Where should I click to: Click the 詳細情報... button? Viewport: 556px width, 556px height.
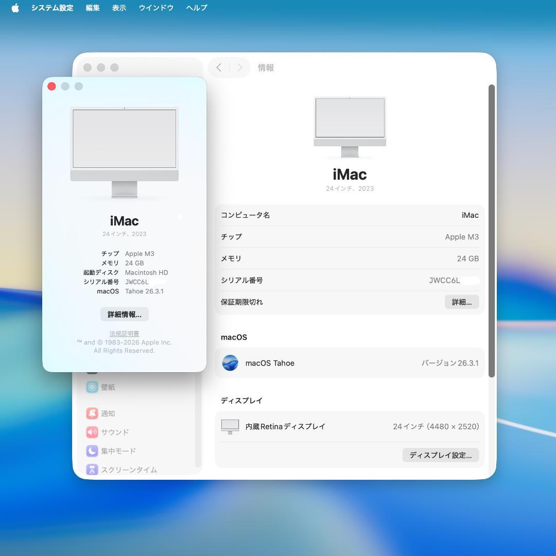tap(125, 314)
